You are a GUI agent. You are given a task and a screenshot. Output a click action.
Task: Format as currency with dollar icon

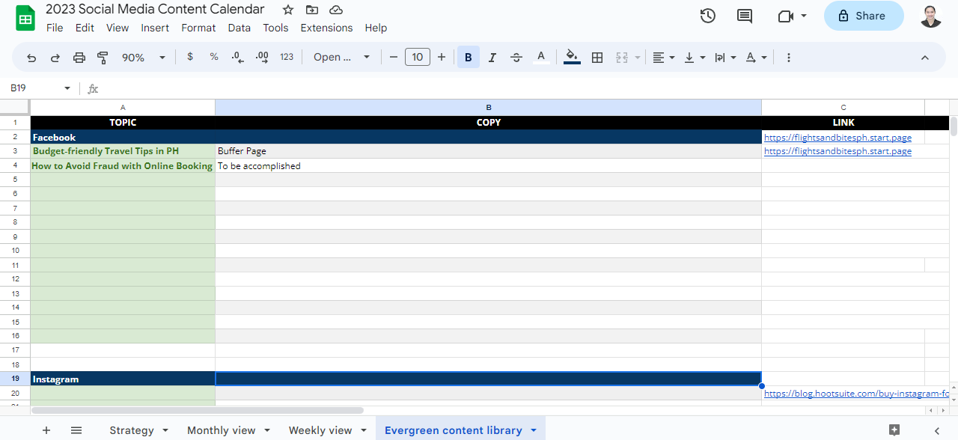190,57
